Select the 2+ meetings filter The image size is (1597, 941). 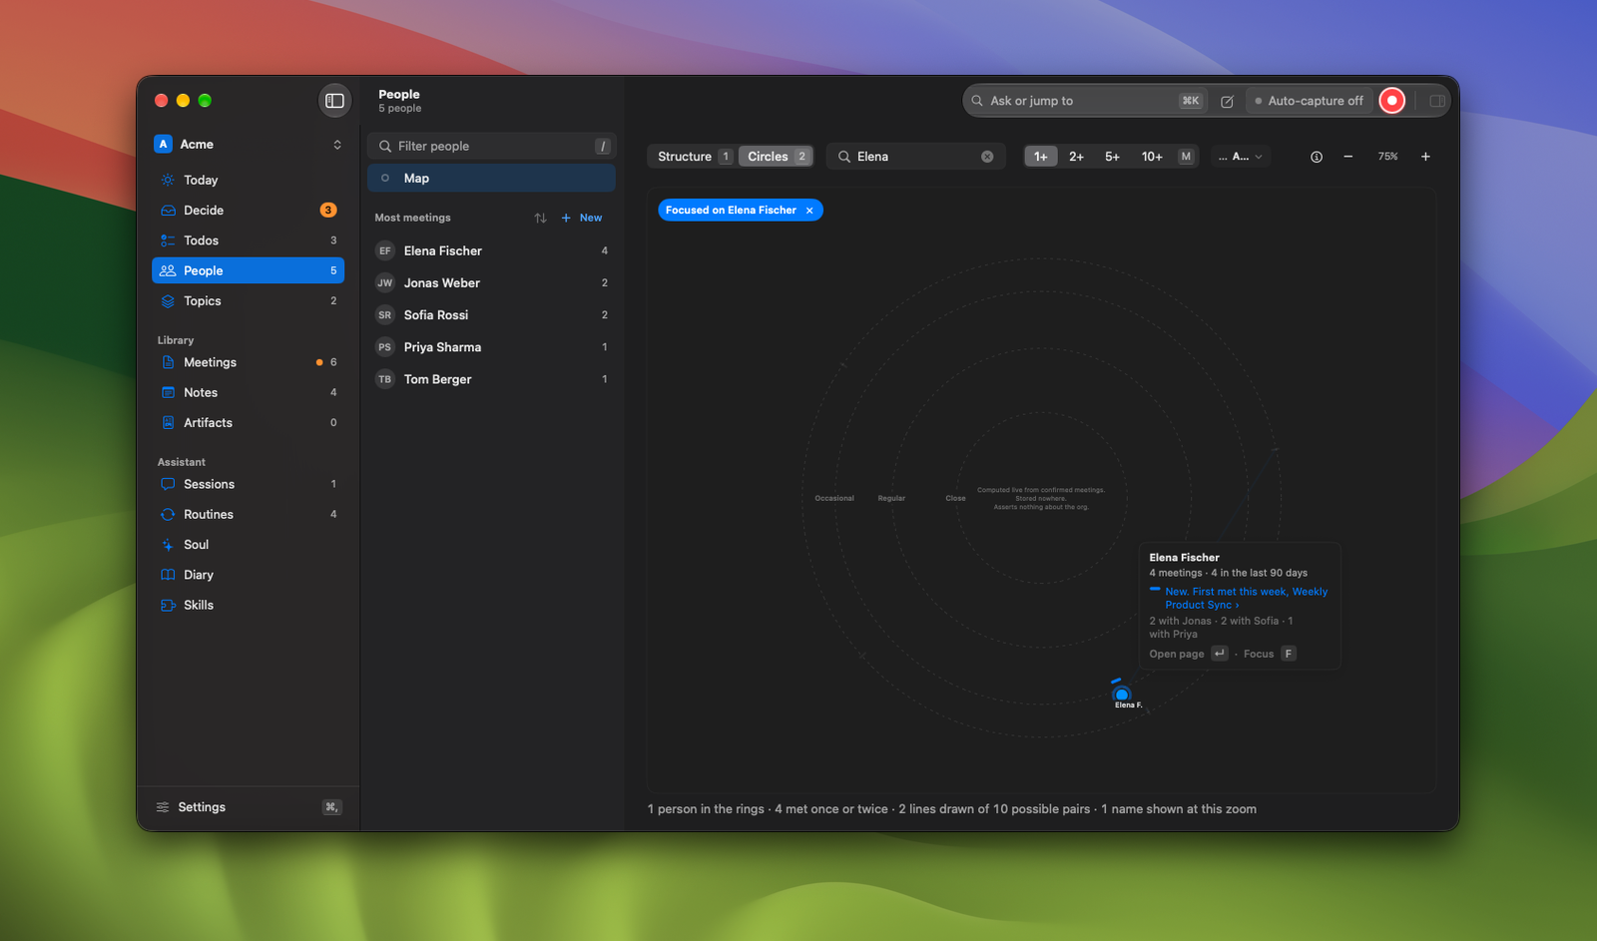click(x=1076, y=157)
